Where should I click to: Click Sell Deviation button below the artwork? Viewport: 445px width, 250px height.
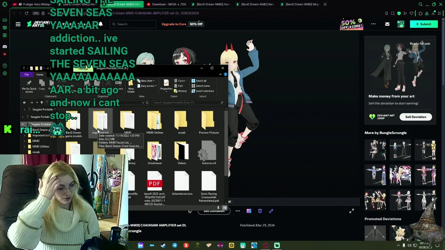tap(214, 211)
